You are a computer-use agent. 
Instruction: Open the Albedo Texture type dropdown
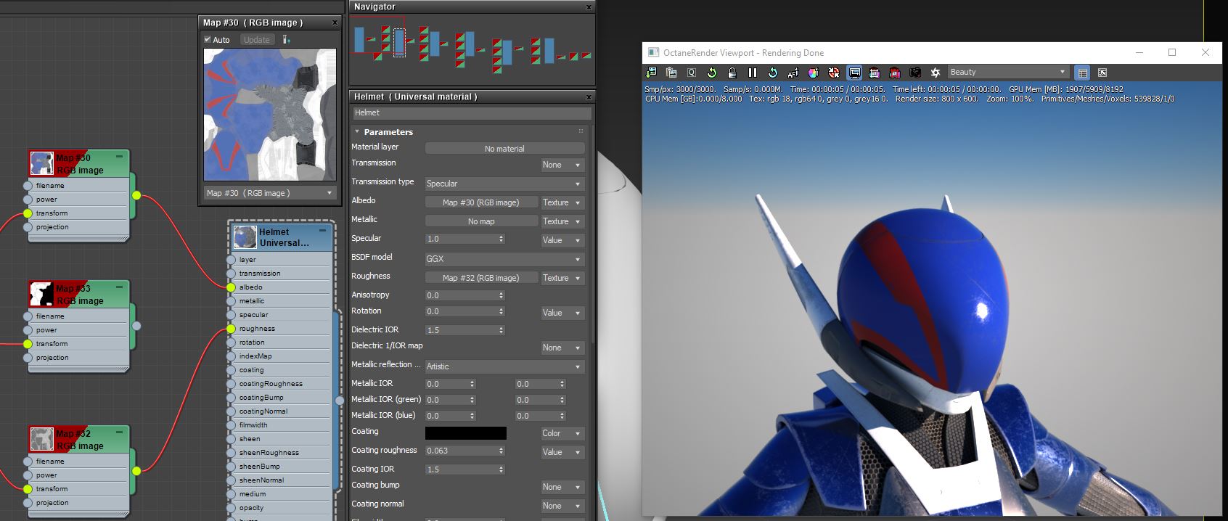pyautogui.click(x=562, y=203)
